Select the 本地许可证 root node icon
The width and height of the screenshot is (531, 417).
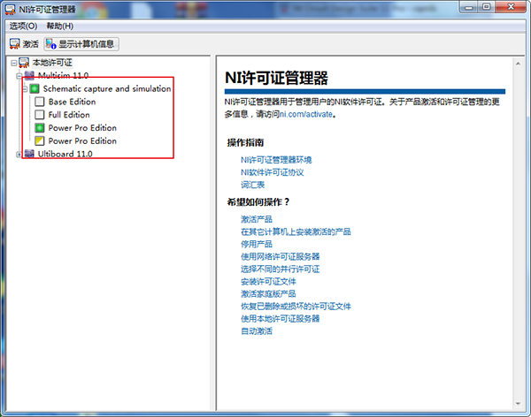pos(23,63)
